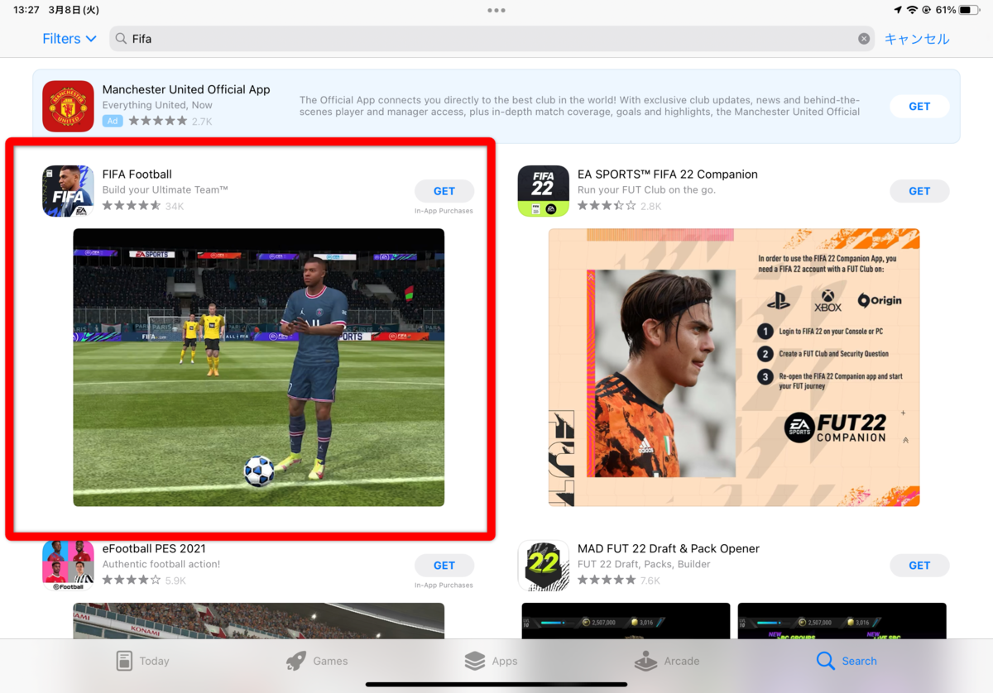This screenshot has height=693, width=993.
Task: Open MAD FUT 22 Draft app icon
Action: tap(544, 566)
